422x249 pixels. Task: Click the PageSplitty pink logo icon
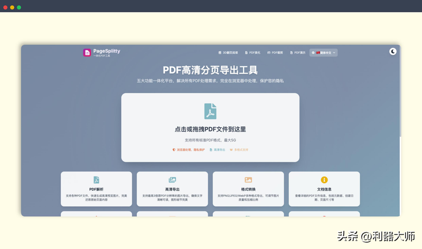point(87,53)
